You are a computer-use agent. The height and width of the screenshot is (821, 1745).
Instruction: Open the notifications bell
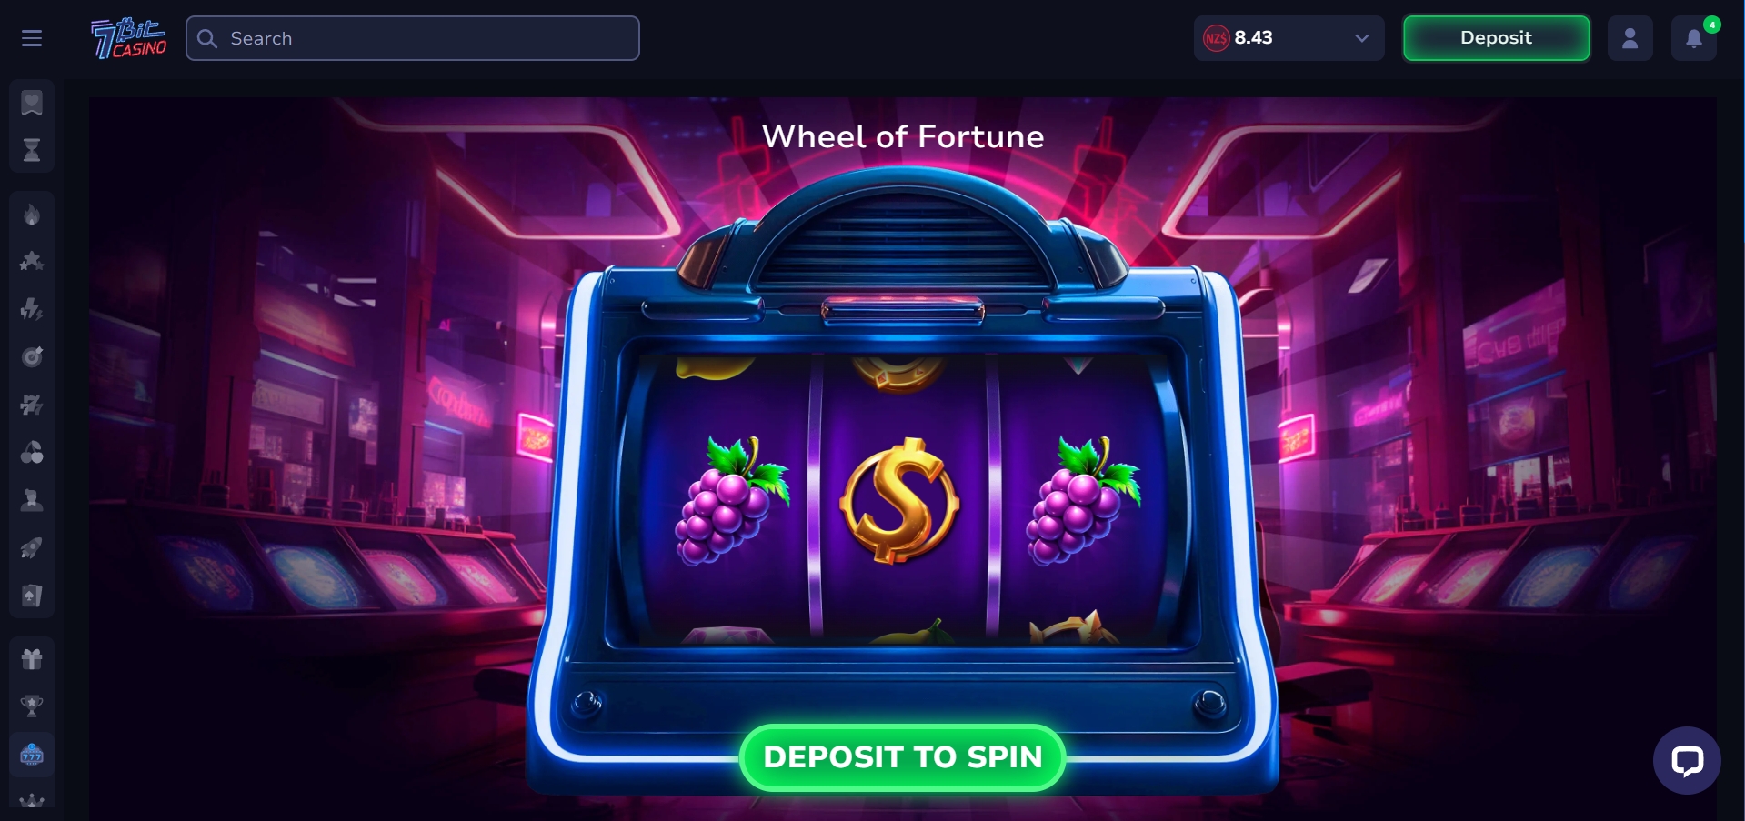coord(1694,38)
